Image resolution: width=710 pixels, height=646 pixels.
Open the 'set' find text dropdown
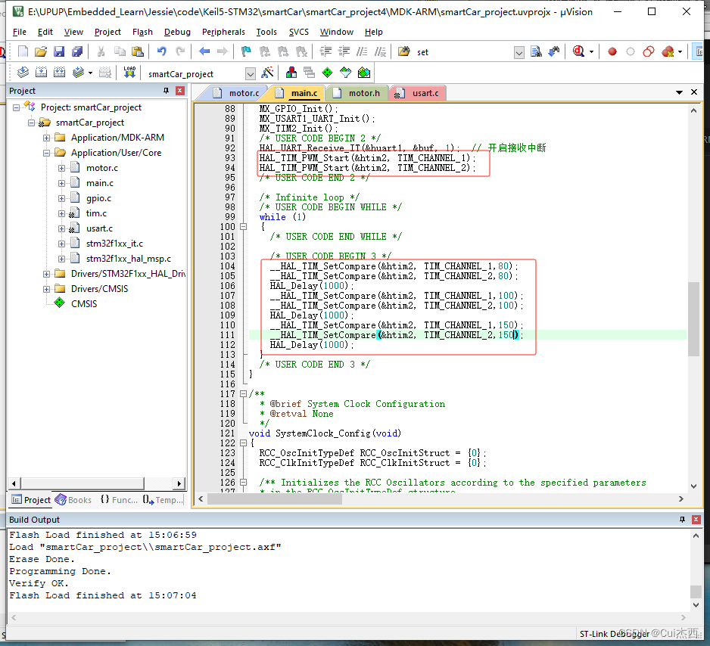coord(519,52)
